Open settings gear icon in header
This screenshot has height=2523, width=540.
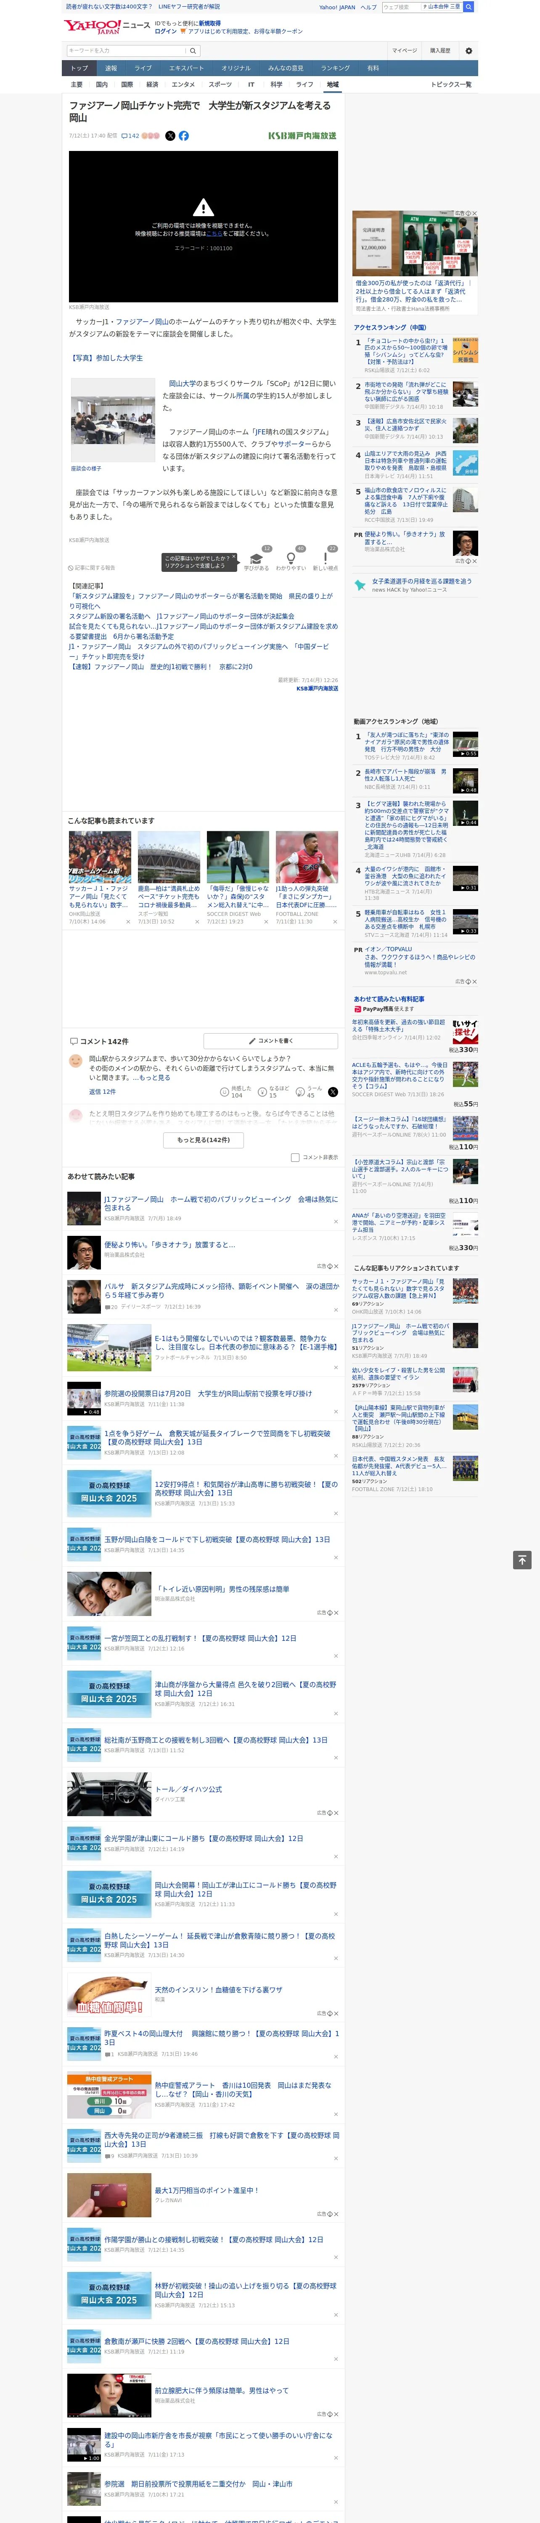469,51
